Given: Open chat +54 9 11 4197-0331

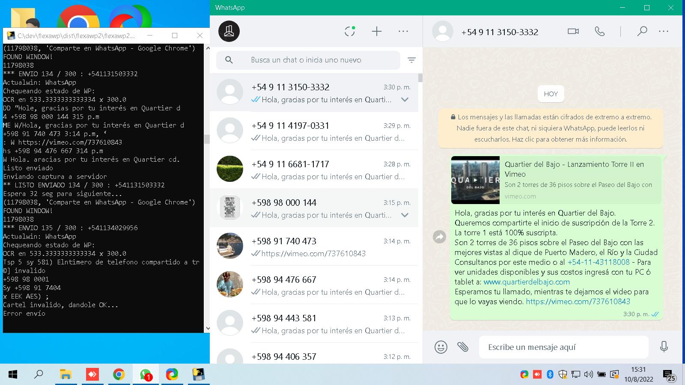Looking at the screenshot, I should 314,131.
